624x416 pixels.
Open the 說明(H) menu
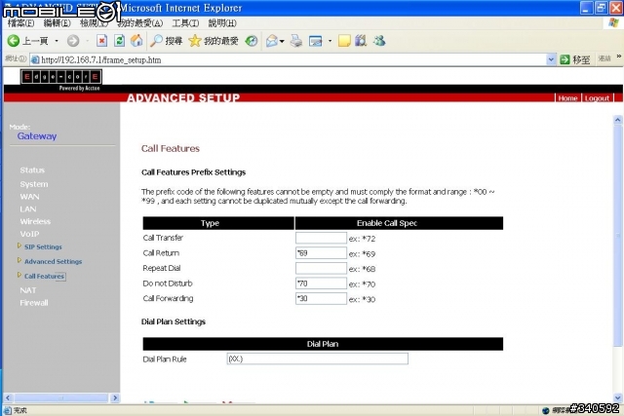coord(222,23)
